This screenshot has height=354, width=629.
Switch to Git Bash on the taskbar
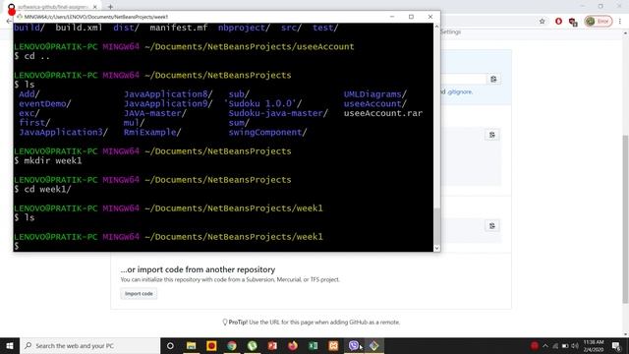373,345
